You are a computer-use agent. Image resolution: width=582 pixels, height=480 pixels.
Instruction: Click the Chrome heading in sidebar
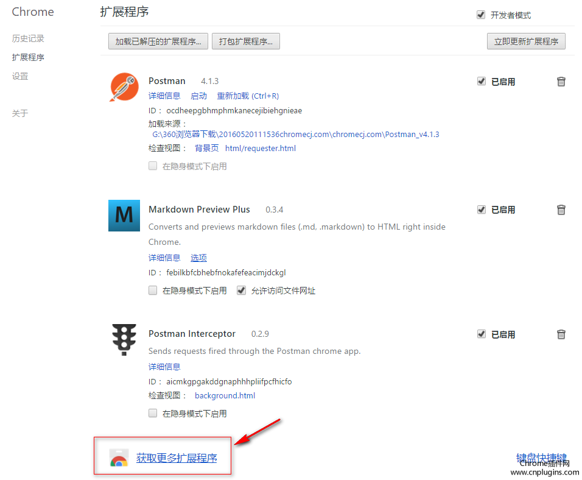(x=33, y=12)
